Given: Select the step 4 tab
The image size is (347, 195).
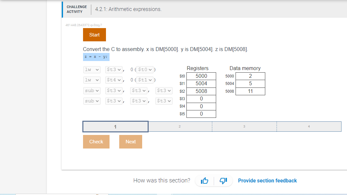Looking at the screenshot, I should pos(309,126).
